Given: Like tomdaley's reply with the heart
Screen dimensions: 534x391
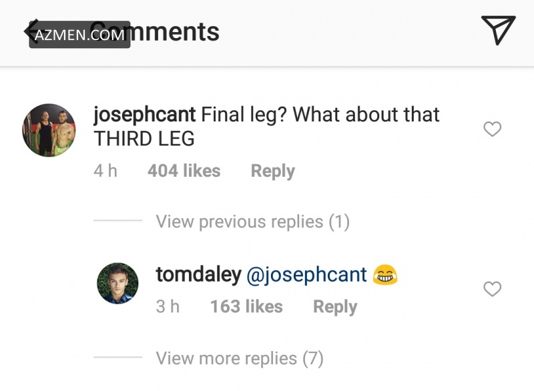Looking at the screenshot, I should [x=492, y=290].
